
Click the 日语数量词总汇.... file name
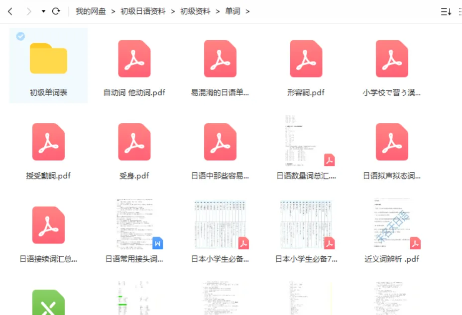click(x=306, y=176)
